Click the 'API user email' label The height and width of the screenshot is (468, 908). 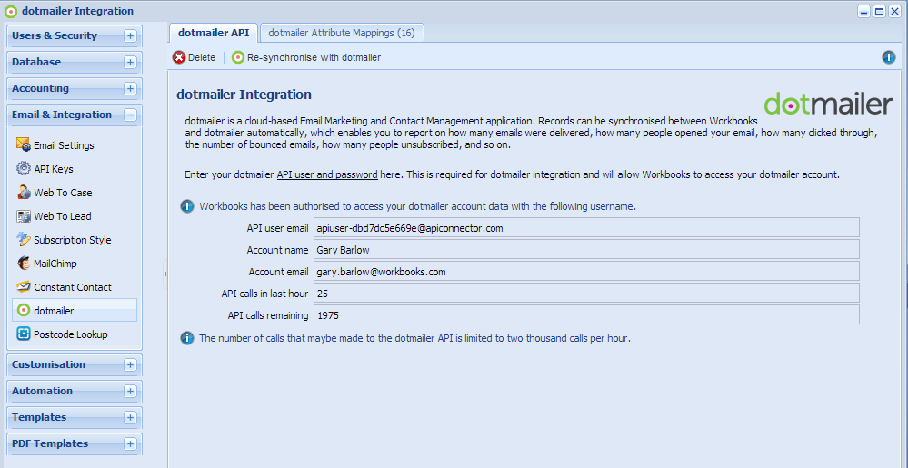click(x=277, y=228)
